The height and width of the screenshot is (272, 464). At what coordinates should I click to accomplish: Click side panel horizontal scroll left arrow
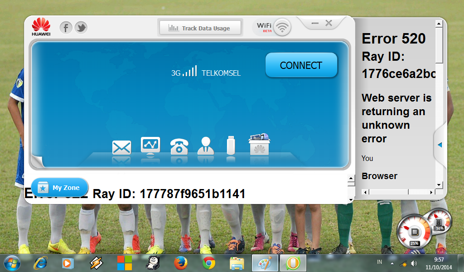[365, 192]
